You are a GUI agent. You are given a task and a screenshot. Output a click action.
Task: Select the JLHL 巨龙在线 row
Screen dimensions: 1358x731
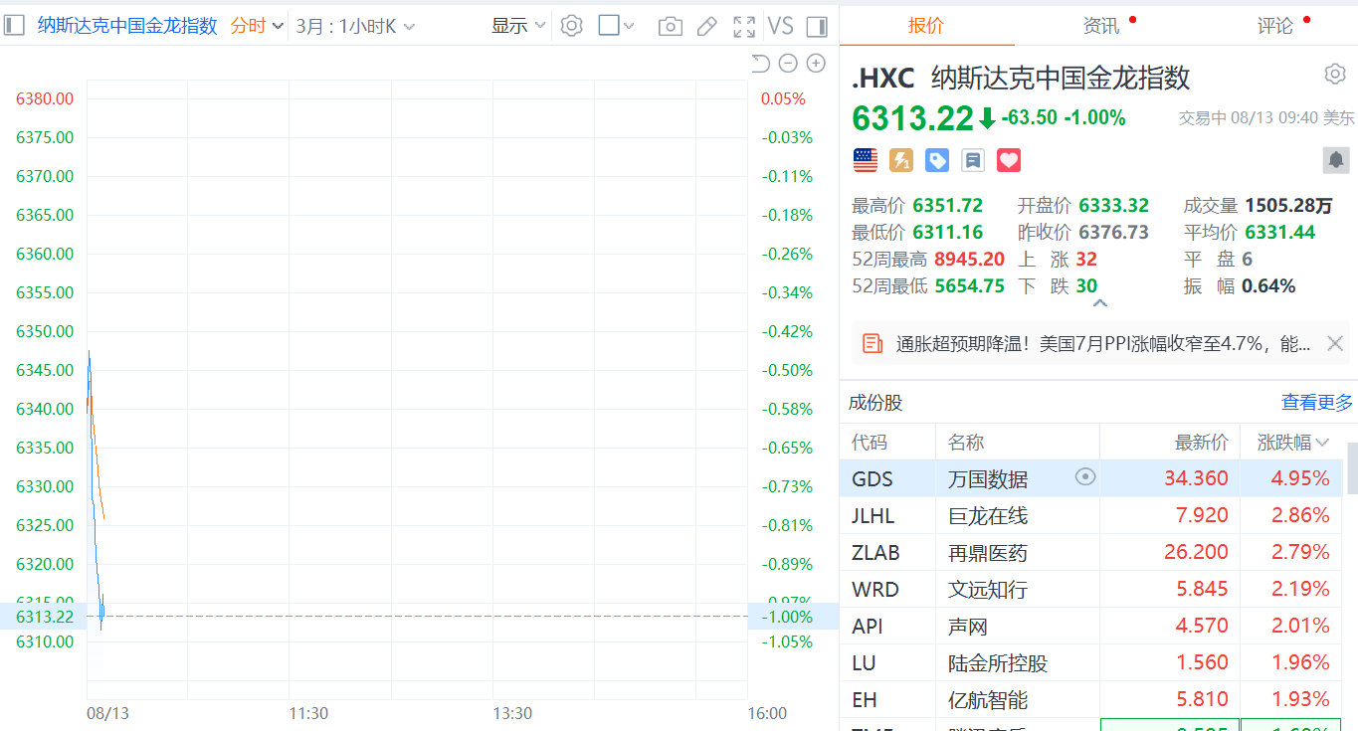(x=1090, y=515)
